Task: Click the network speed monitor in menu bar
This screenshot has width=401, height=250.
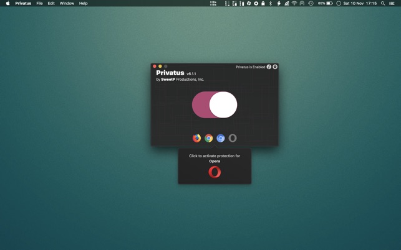Action: click(x=213, y=3)
